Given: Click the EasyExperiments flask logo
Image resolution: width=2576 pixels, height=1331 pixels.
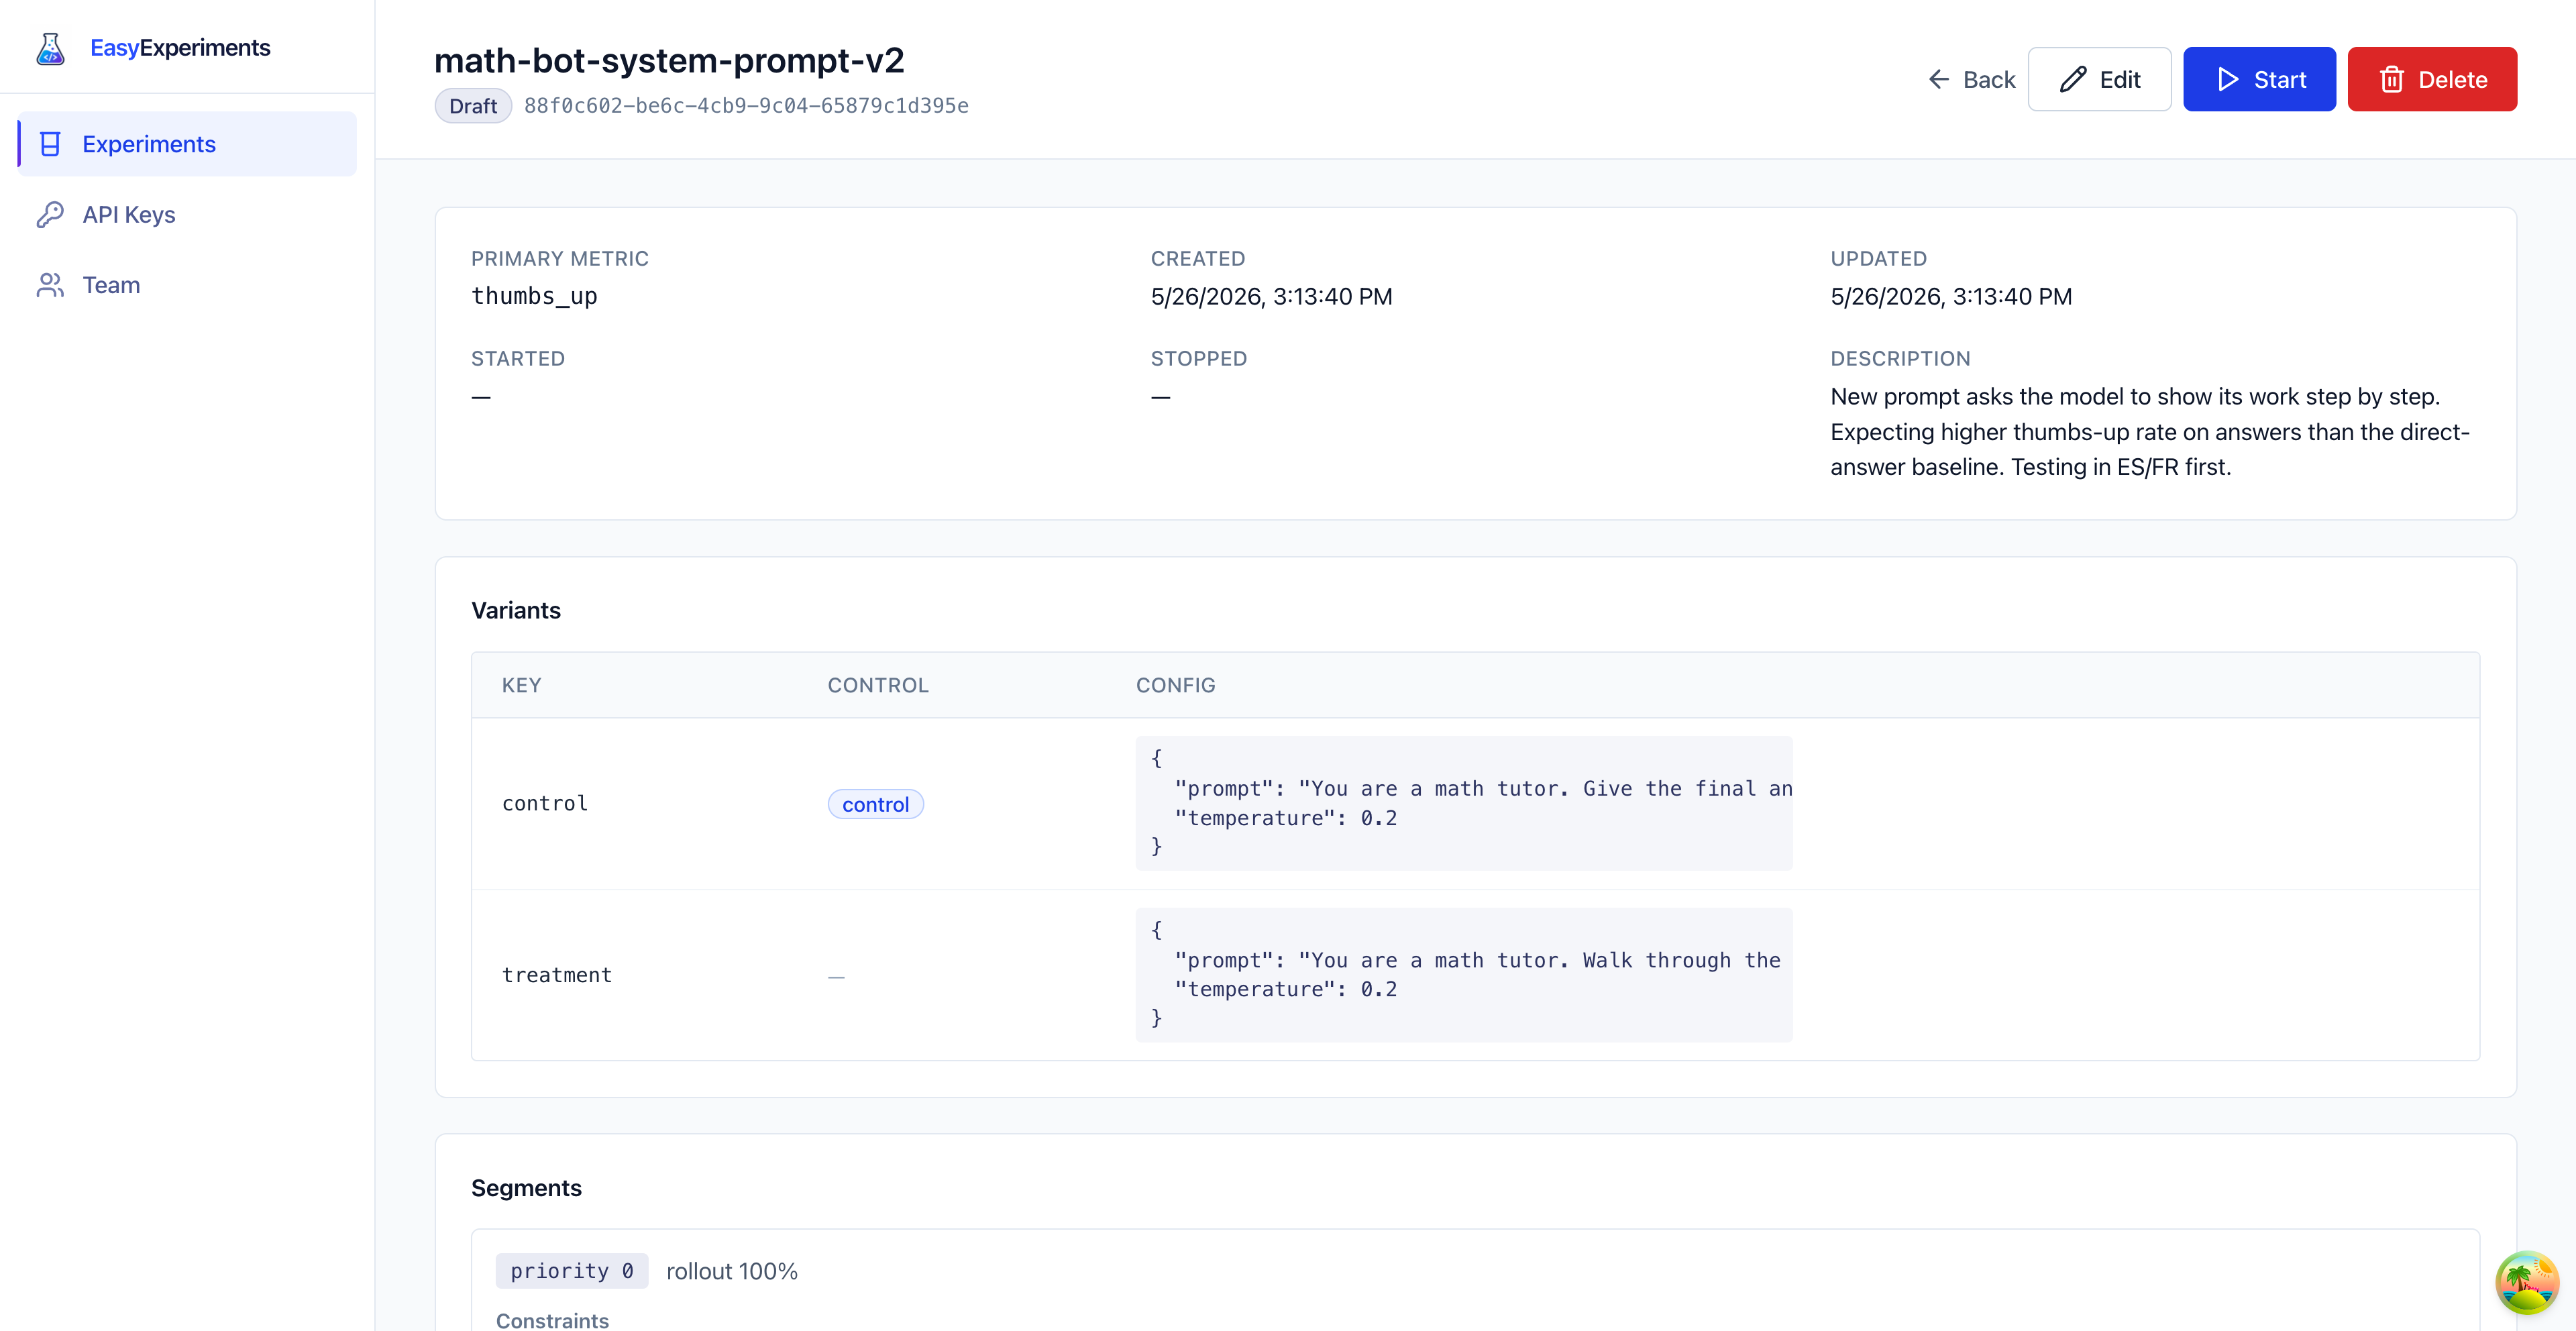Looking at the screenshot, I should pos(50,48).
